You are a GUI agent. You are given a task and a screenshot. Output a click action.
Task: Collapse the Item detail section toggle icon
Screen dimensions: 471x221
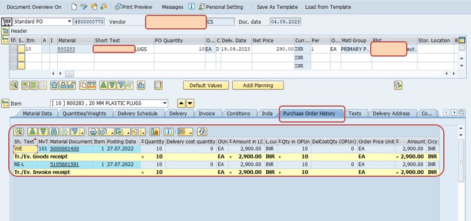(5, 104)
